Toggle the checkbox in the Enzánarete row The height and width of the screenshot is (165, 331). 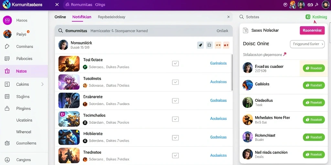click(176, 101)
